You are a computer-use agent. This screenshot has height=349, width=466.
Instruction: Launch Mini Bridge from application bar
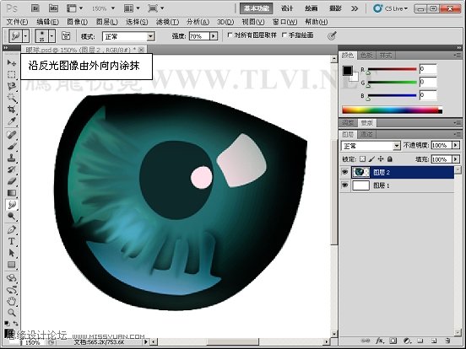coord(53,8)
